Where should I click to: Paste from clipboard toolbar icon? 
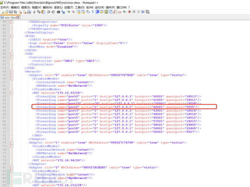tap(43, 12)
